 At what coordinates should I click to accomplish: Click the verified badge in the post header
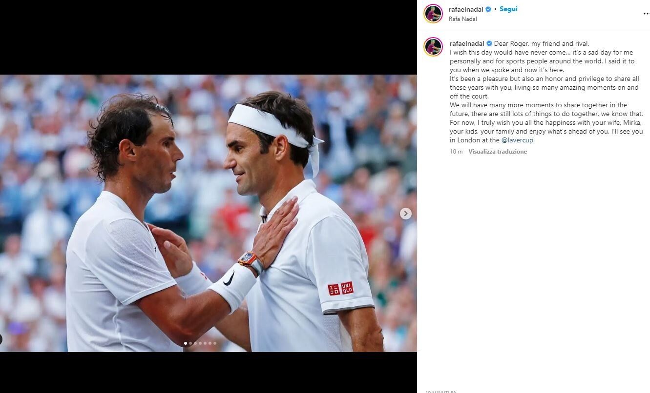click(488, 9)
